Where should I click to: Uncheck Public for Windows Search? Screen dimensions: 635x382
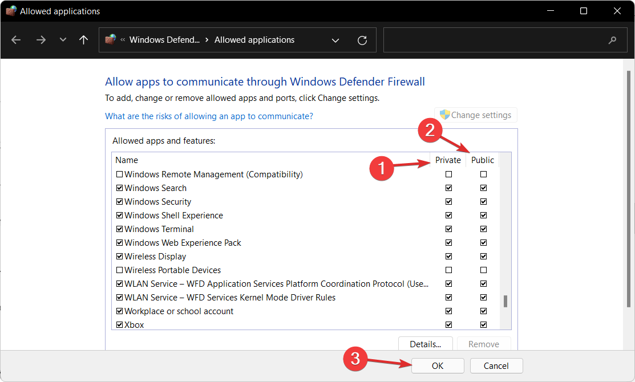click(x=484, y=188)
